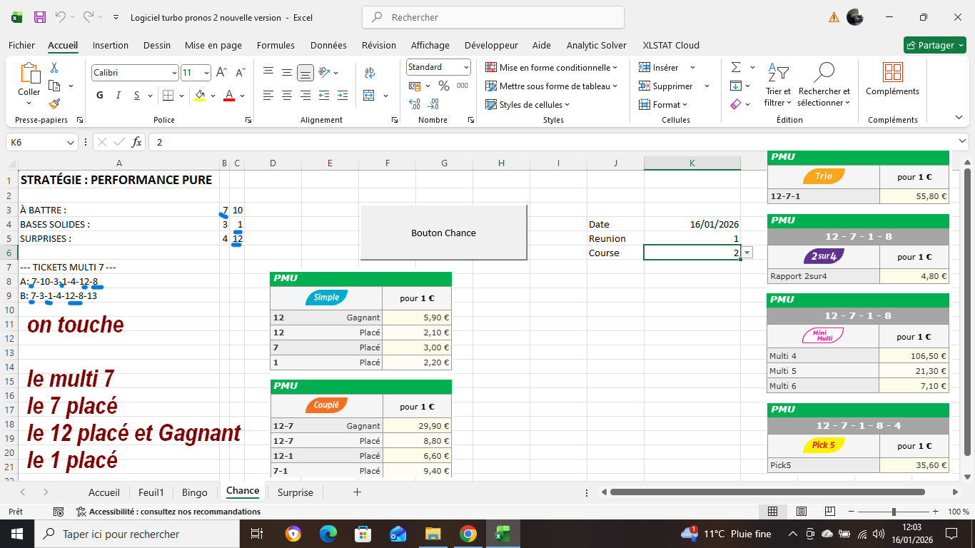975x548 pixels.
Task: Click the Partager share button
Action: pyautogui.click(x=934, y=45)
